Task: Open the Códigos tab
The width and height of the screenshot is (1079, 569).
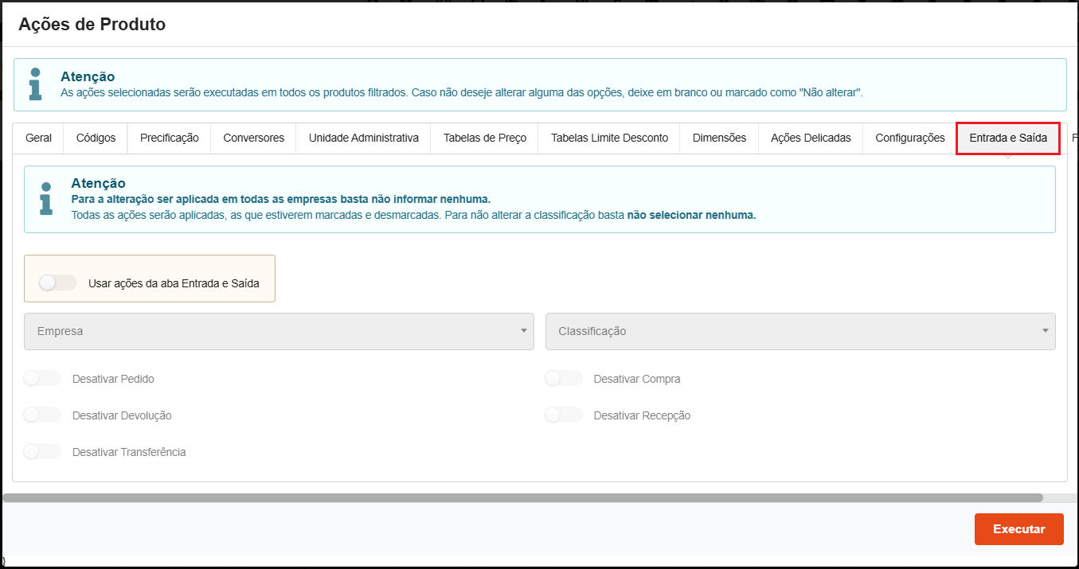Action: (x=96, y=138)
